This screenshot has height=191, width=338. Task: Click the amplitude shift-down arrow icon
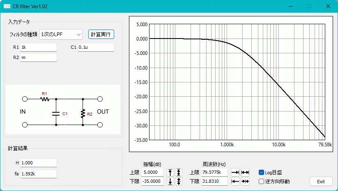coord(170,182)
